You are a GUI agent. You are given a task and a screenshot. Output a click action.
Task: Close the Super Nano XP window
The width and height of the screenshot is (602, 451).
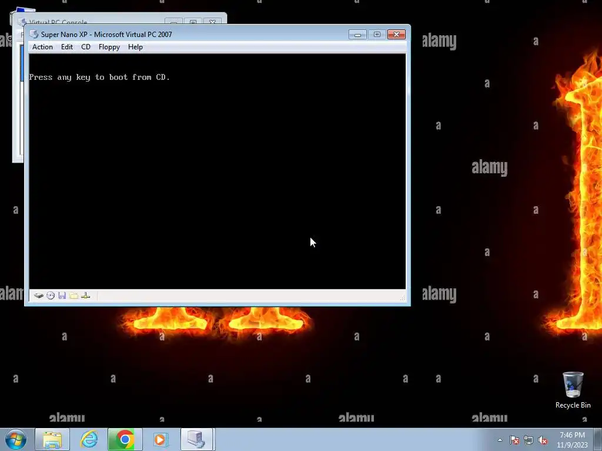click(397, 35)
